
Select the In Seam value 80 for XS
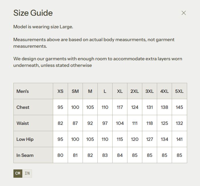pos(60,155)
